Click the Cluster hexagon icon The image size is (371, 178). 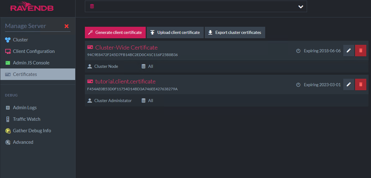click(8, 40)
